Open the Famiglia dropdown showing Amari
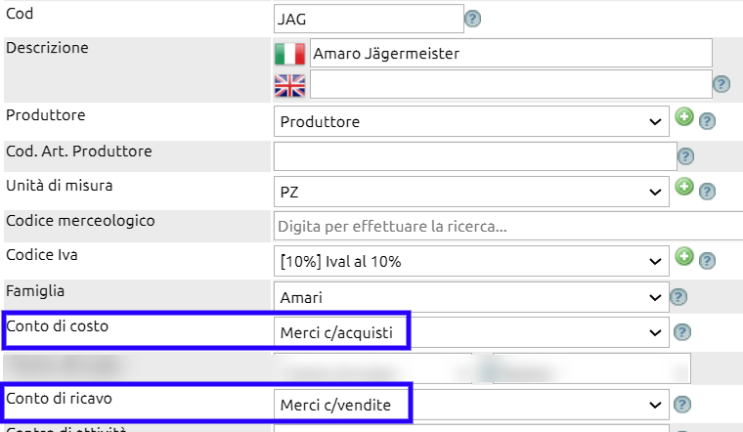Image resolution: width=743 pixels, height=432 pixels. coord(471,297)
